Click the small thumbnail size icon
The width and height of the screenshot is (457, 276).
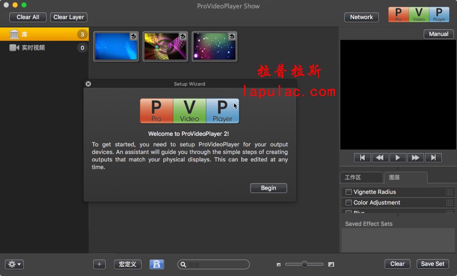pyautogui.click(x=279, y=265)
